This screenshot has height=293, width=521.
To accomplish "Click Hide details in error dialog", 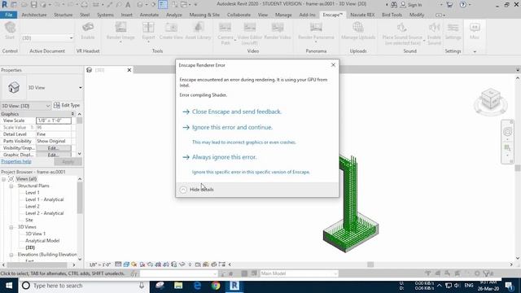I will click(201, 190).
